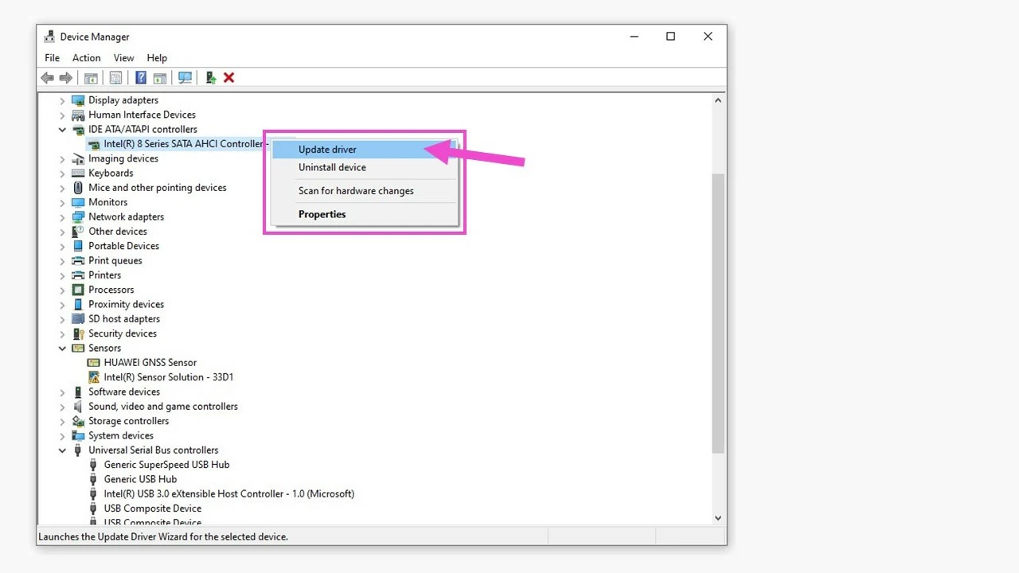Image resolution: width=1019 pixels, height=573 pixels.
Task: Click the Forward arrow in the toolbar
Action: (66, 78)
